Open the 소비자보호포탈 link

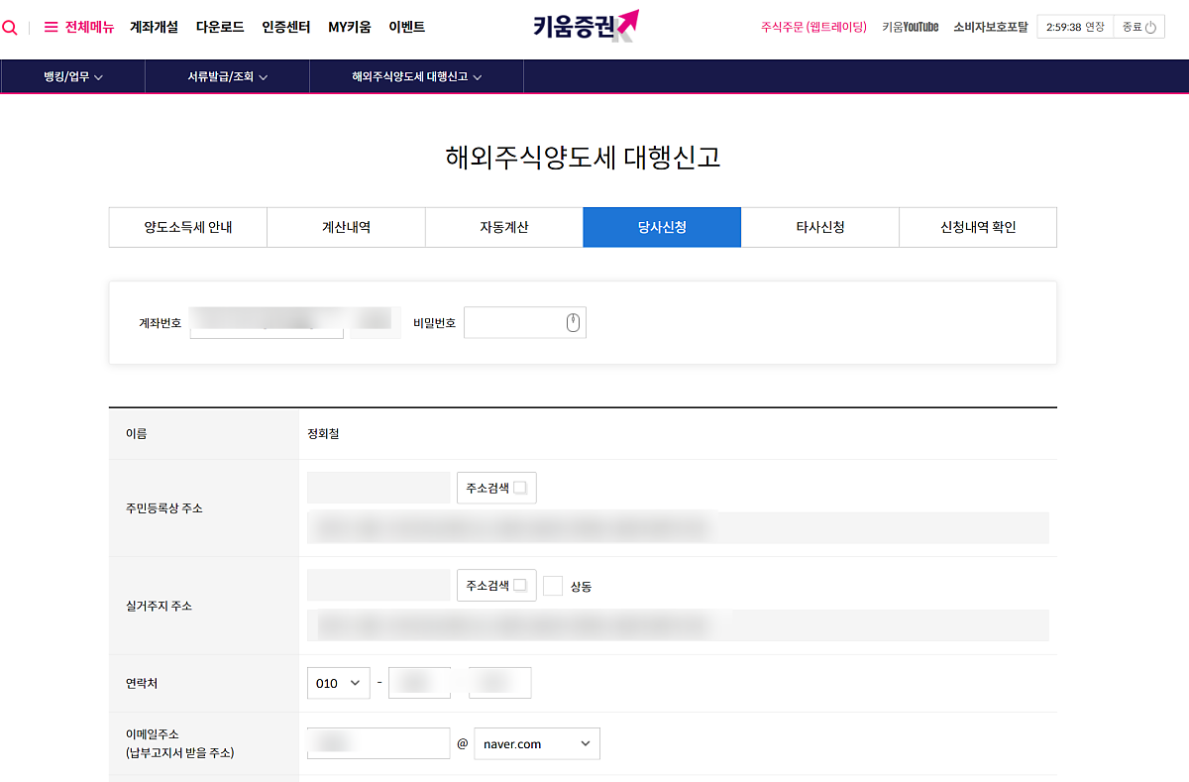point(991,28)
